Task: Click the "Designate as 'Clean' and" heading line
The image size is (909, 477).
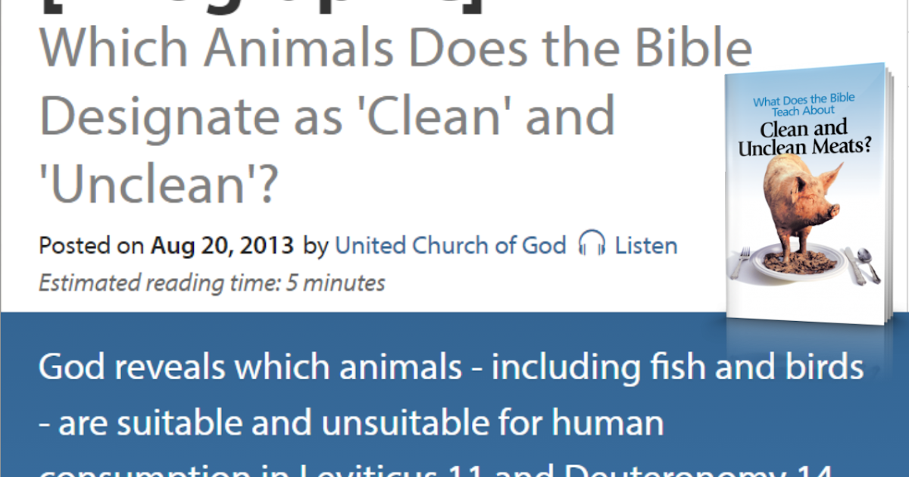Action: pyautogui.click(x=326, y=117)
